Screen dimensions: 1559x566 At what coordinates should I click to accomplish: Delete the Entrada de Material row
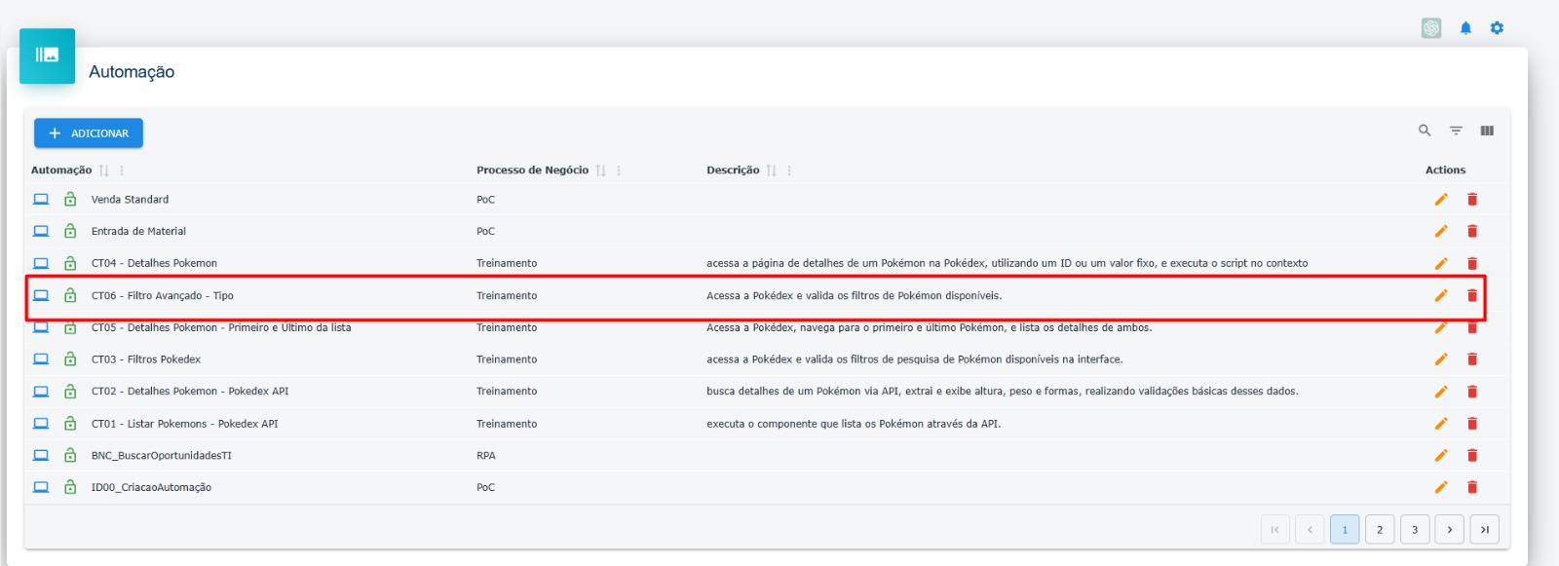pos(1472,232)
